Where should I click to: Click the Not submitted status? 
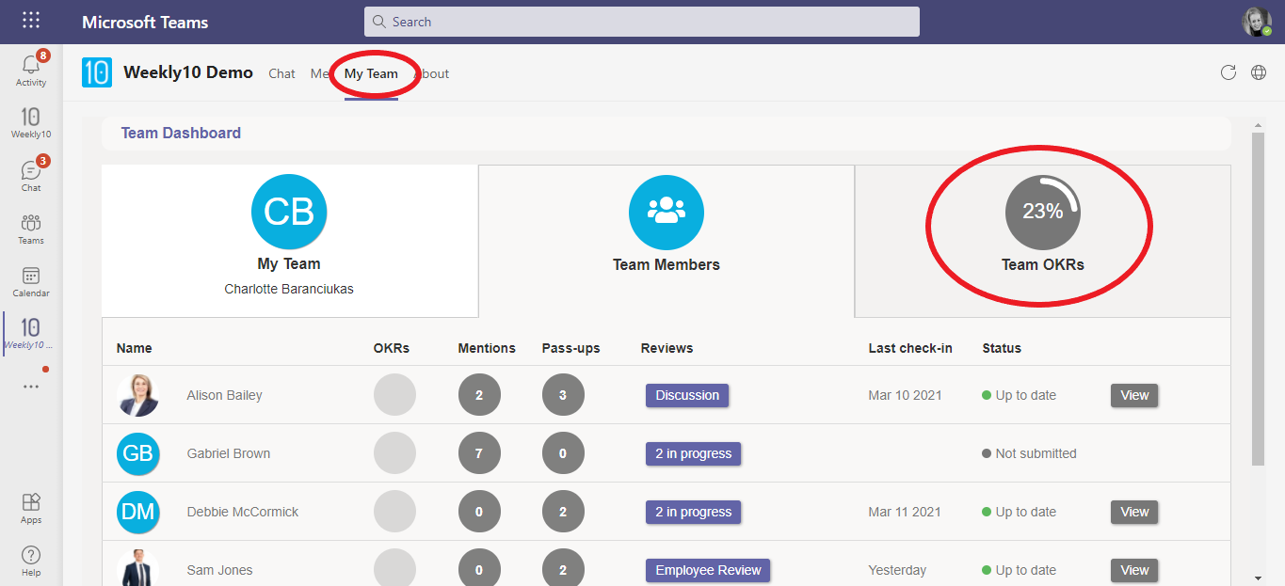[1029, 453]
